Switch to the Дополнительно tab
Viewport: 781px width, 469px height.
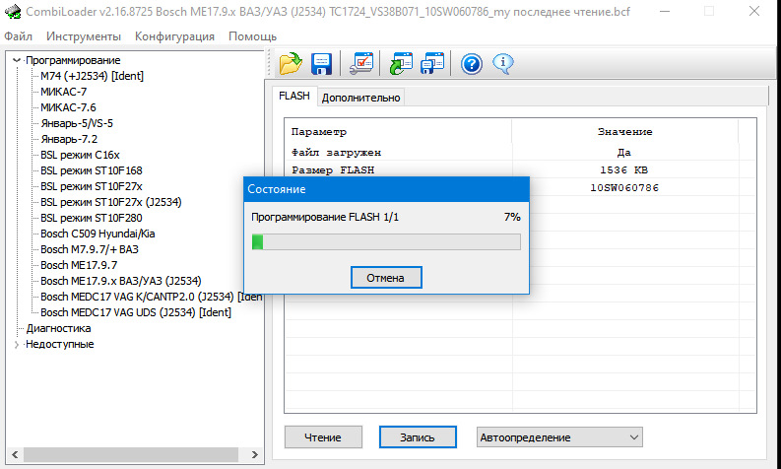[x=360, y=98]
